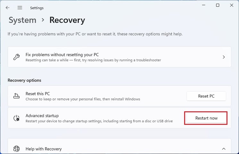Click the Advanced startup power icon
Viewport: 239px width, 154px height.
[x=16, y=118]
